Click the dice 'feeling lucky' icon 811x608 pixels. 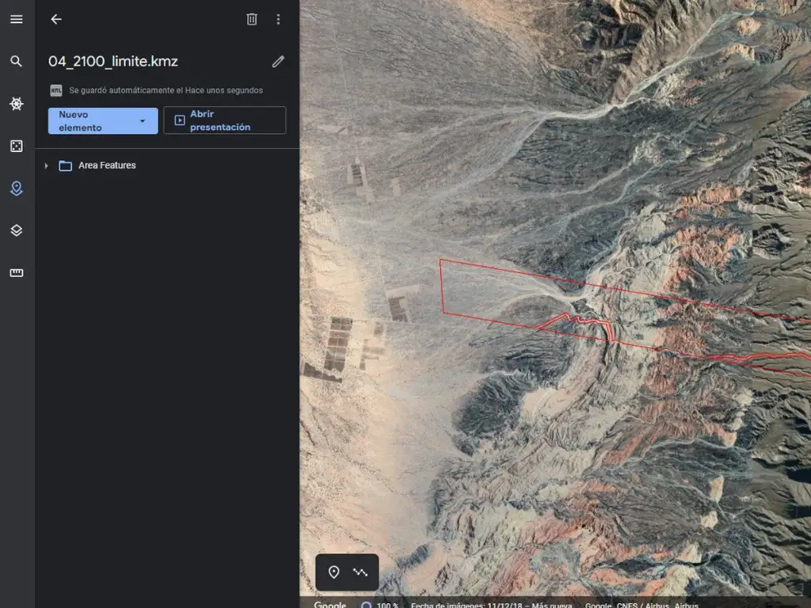pos(17,146)
